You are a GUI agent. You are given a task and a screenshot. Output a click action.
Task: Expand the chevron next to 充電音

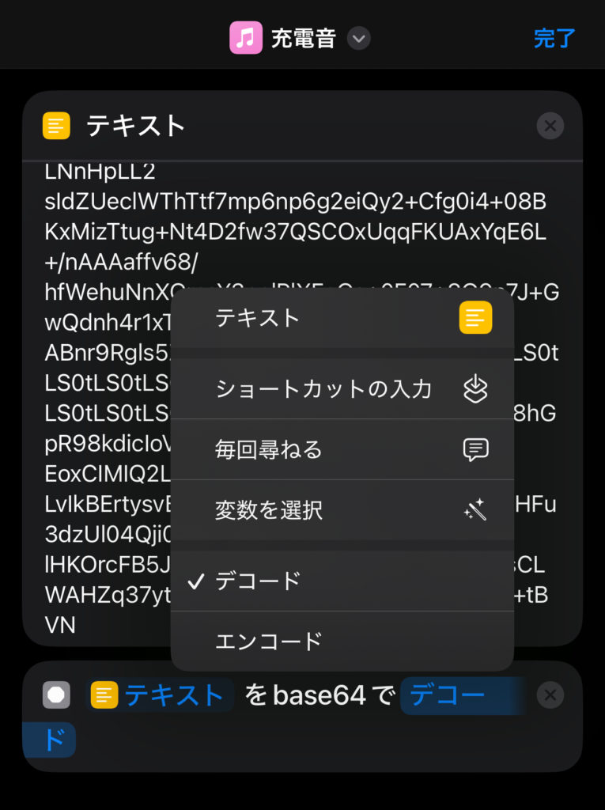[x=359, y=38]
